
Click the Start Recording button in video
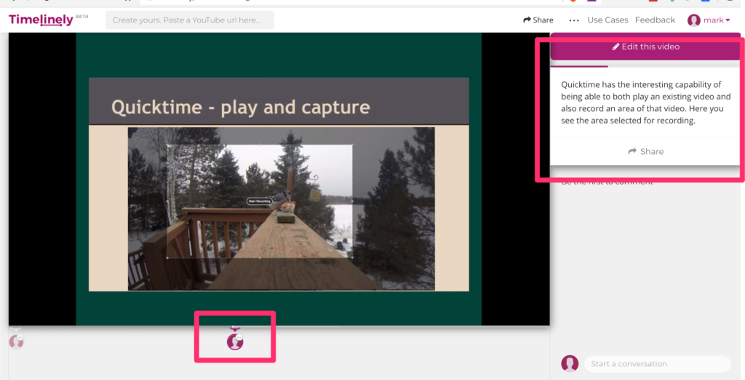259,201
